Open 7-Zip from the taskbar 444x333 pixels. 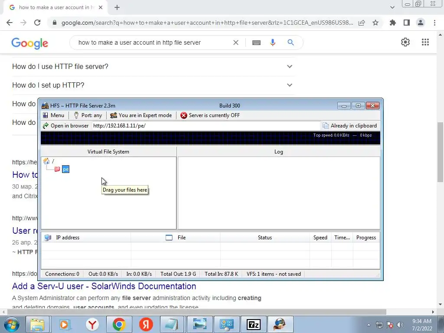[x=253, y=324]
